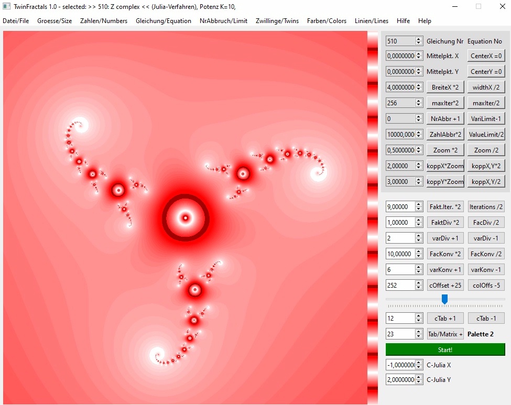Click the VariLimit-1 button
The width and height of the screenshot is (511, 405).
point(486,118)
